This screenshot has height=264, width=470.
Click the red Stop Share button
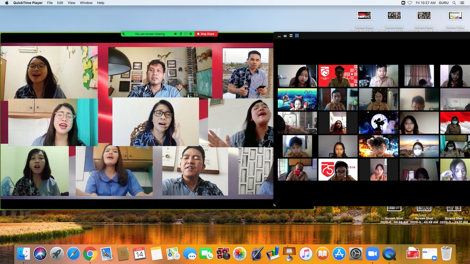click(206, 34)
